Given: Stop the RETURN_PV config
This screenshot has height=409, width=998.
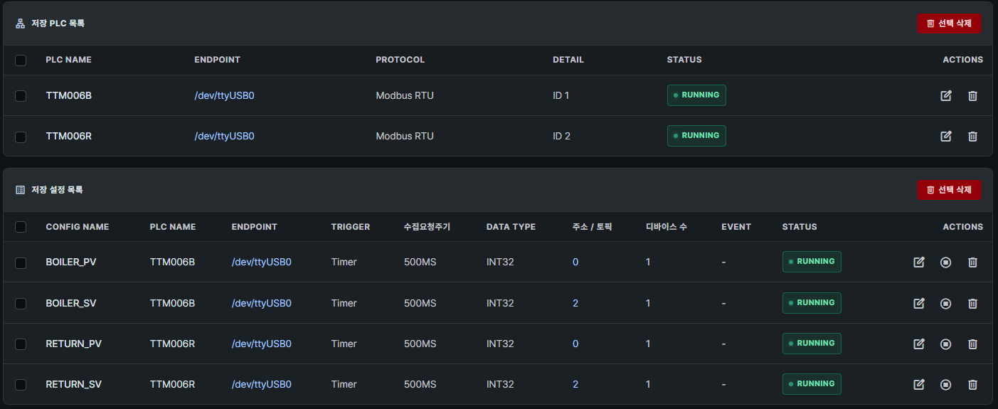Looking at the screenshot, I should pos(945,344).
